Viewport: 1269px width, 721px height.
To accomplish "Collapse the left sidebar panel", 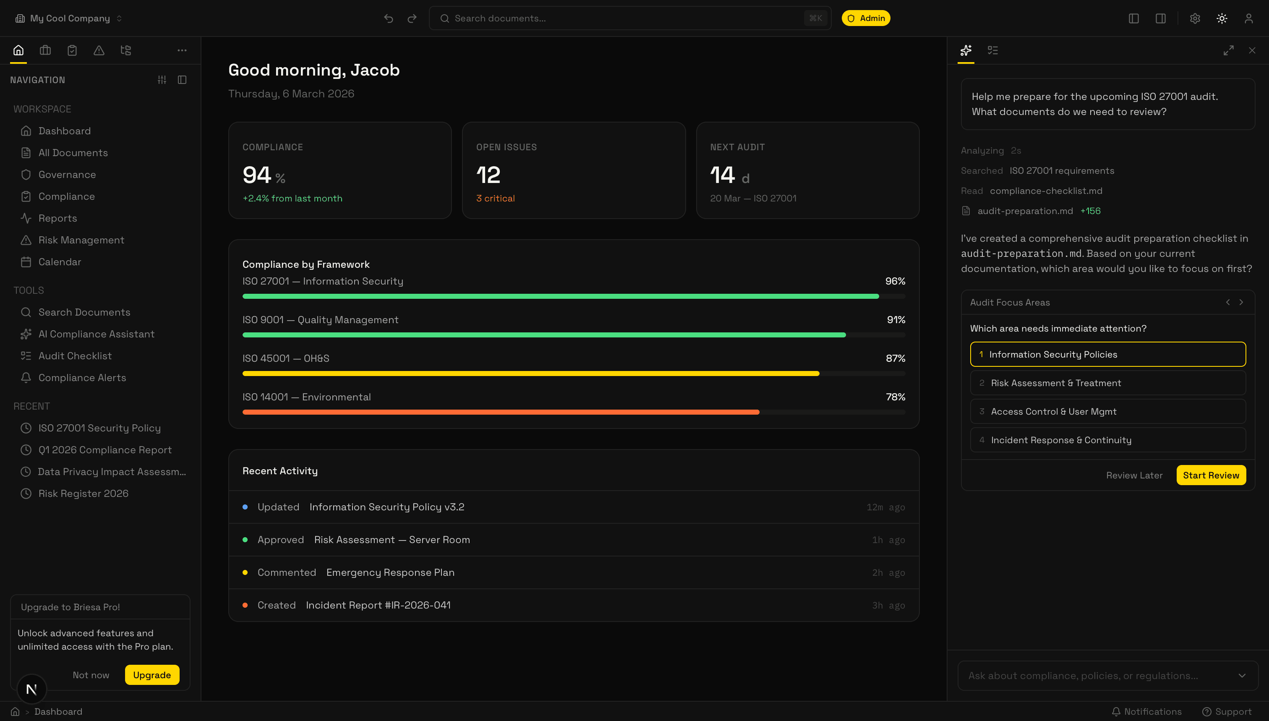I will pos(1133,18).
